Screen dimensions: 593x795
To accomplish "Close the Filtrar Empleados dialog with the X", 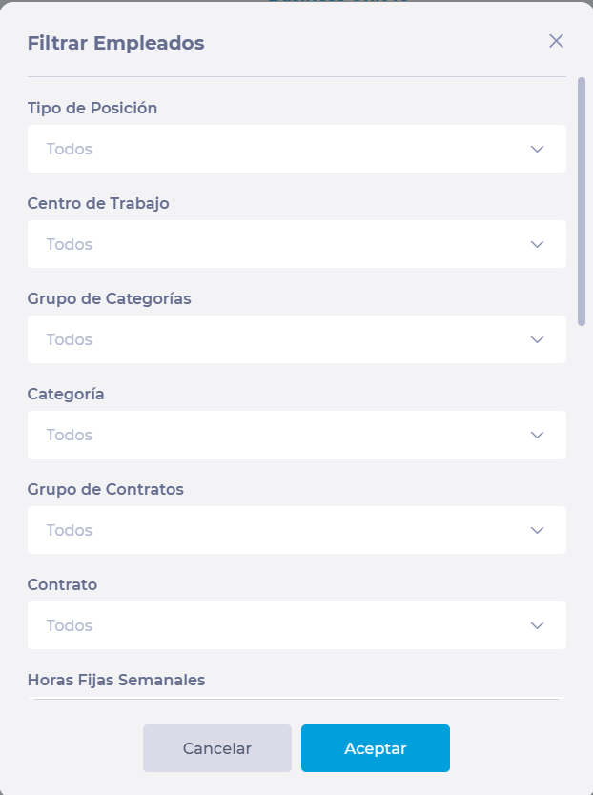I will coord(557,41).
